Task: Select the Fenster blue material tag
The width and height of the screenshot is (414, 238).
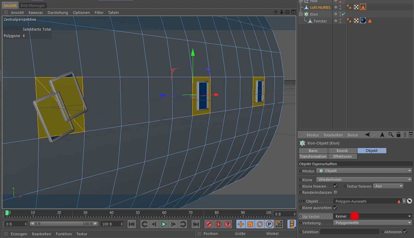Action: (363, 21)
